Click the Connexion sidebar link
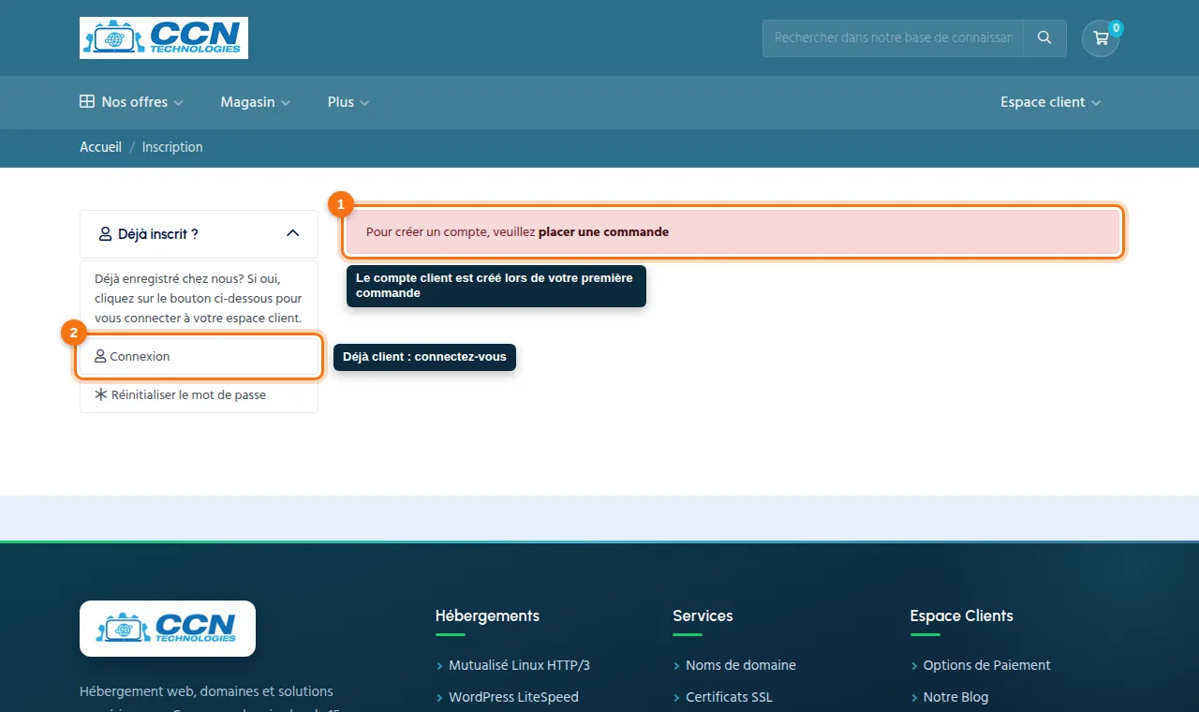The height and width of the screenshot is (712, 1199). point(199,356)
